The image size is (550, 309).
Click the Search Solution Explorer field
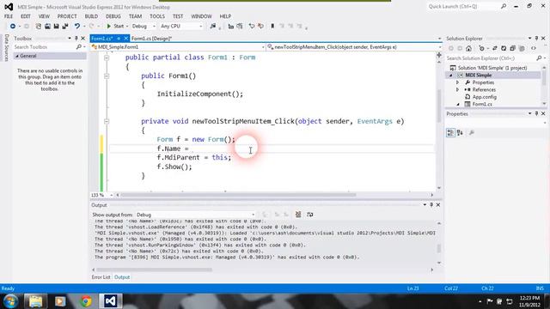491,58
